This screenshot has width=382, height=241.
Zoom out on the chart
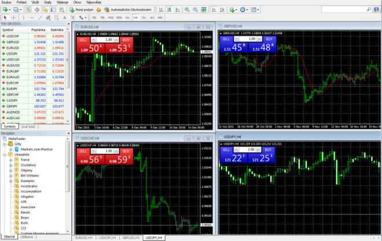tap(196, 10)
